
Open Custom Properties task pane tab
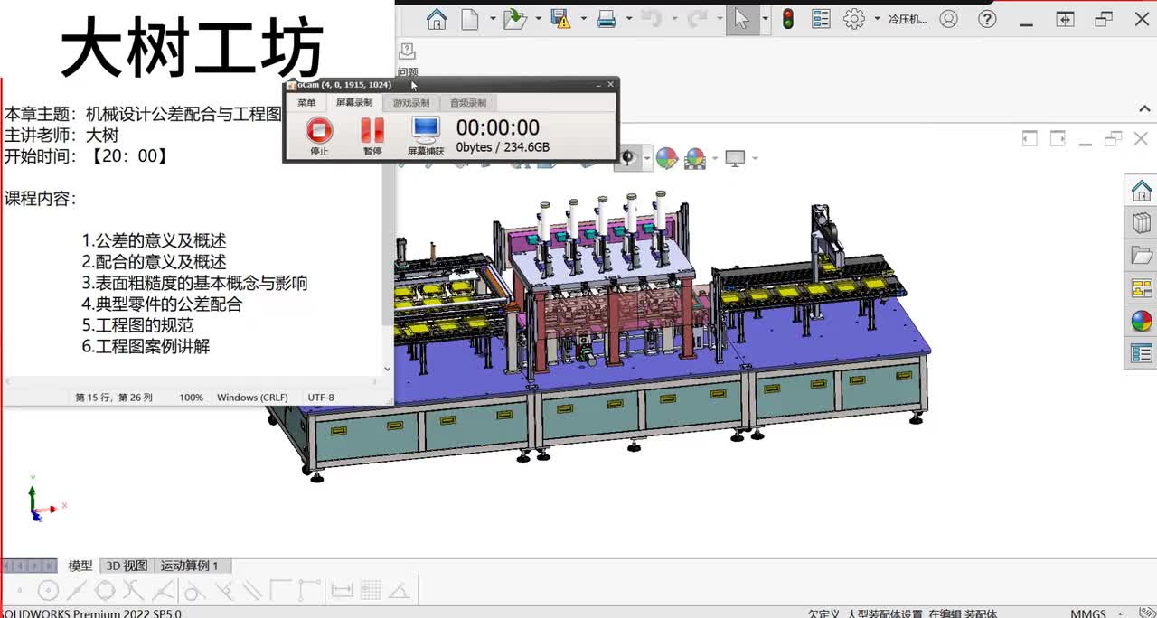1142,353
